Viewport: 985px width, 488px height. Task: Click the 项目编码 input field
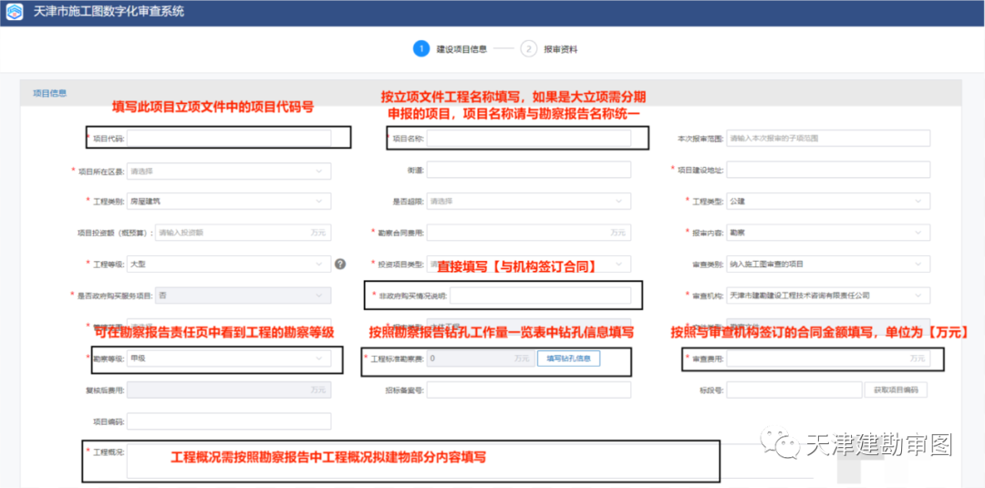229,421
